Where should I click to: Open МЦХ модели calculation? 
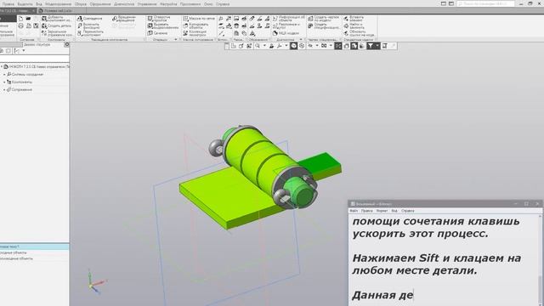(x=286, y=33)
